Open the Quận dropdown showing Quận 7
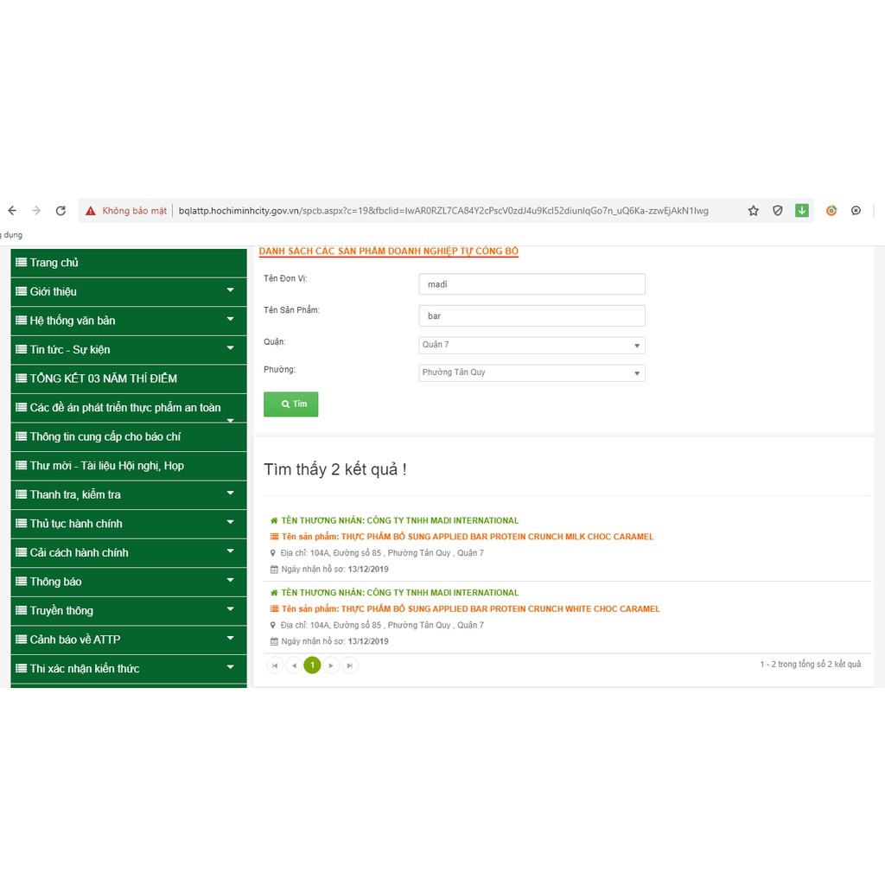Image resolution: width=885 pixels, height=885 pixels. [532, 345]
